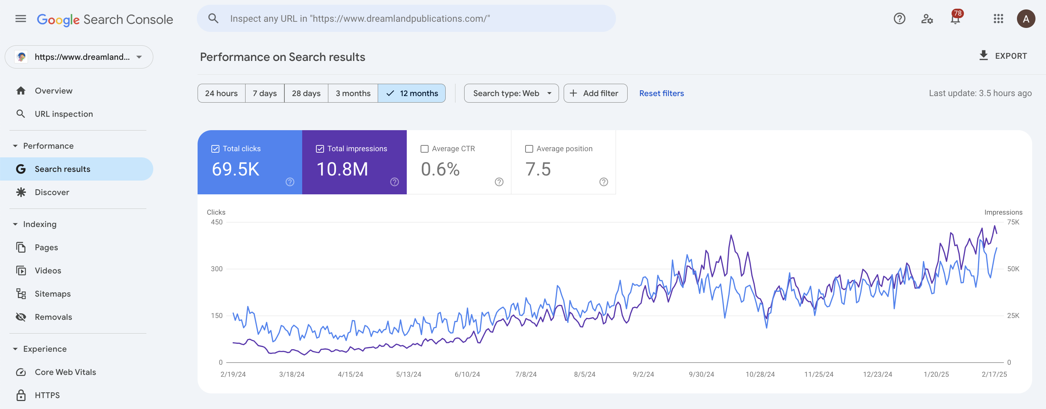Open the hamburger main menu

coord(21,18)
